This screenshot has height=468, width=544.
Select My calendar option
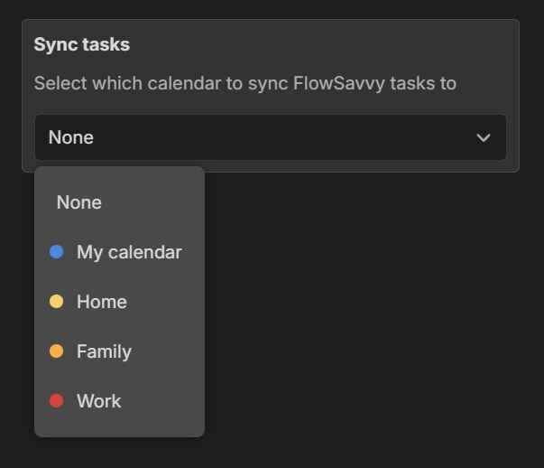point(119,252)
